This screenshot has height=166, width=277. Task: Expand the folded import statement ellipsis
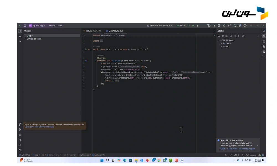pos(101,41)
